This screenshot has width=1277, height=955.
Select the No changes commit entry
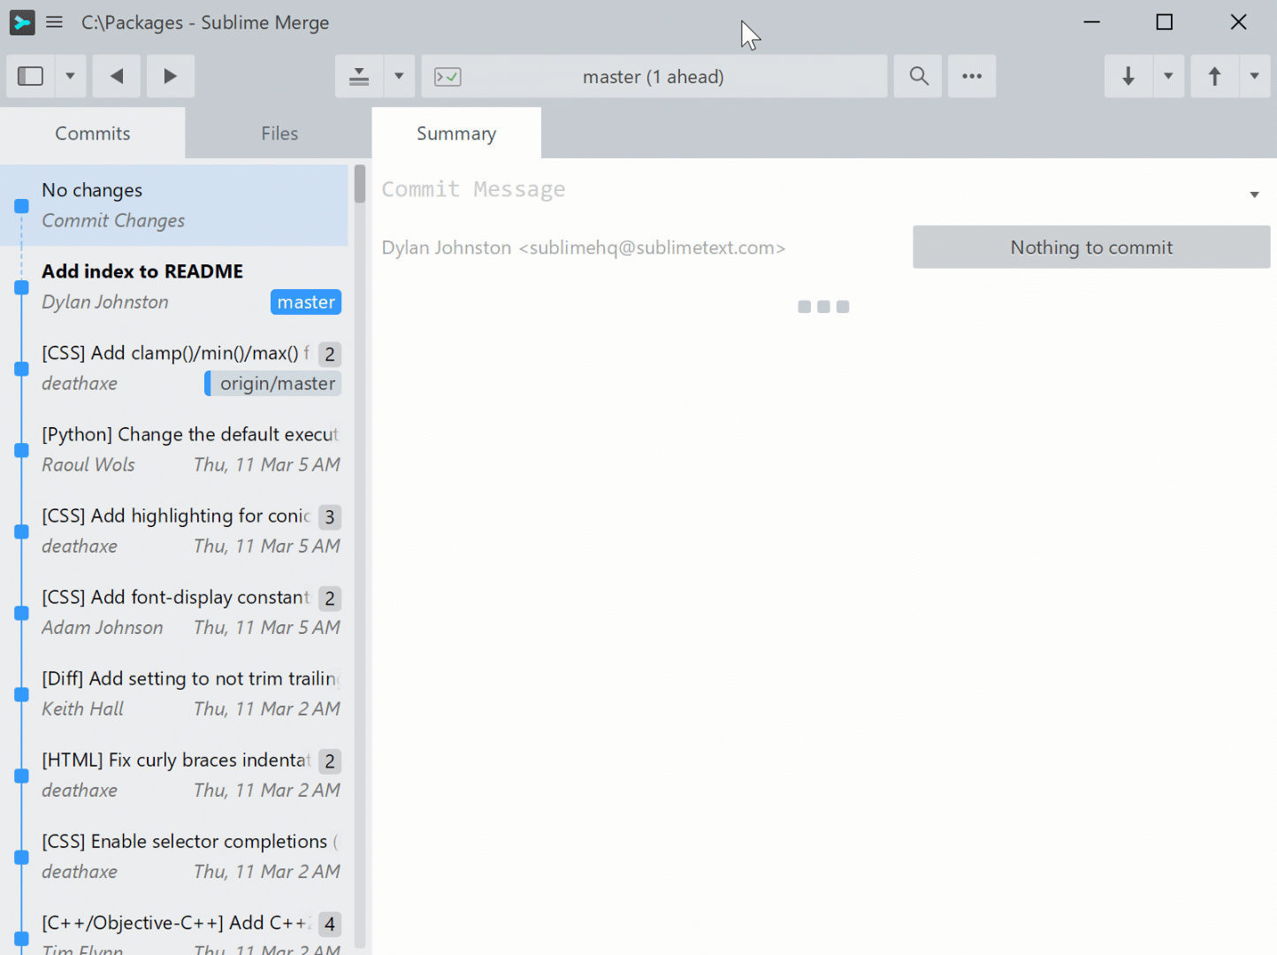coord(174,205)
